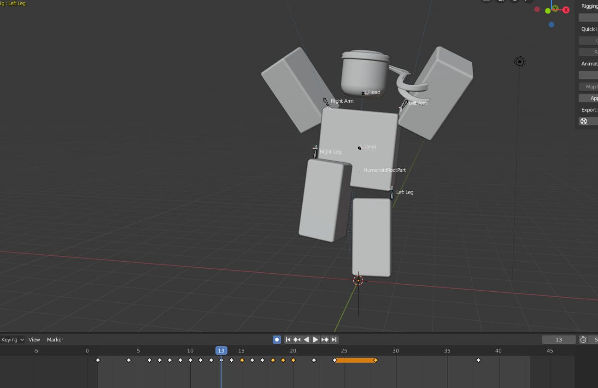Select the Torso bone label
The image size is (598, 388).
370,147
